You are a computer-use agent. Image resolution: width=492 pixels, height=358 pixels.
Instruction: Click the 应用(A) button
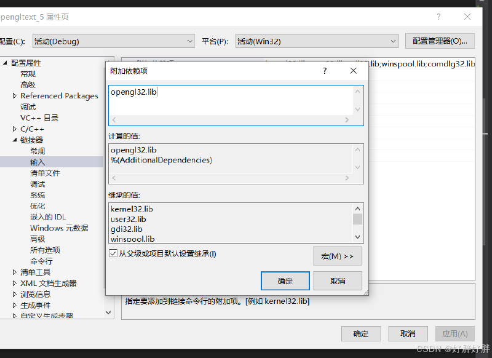tap(455, 333)
